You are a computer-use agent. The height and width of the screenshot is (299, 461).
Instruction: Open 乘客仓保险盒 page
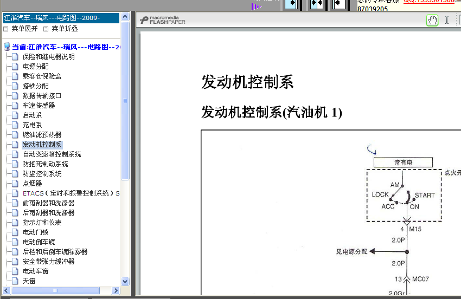42,76
